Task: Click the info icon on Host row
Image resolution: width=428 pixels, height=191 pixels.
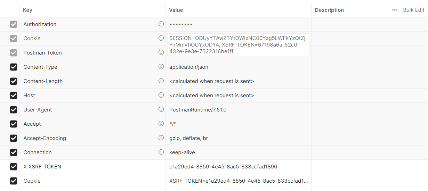Action: 161,95
